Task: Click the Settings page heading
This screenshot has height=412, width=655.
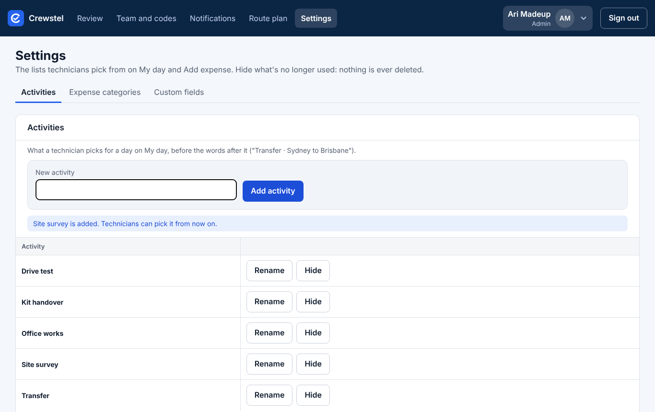Action: click(x=41, y=56)
